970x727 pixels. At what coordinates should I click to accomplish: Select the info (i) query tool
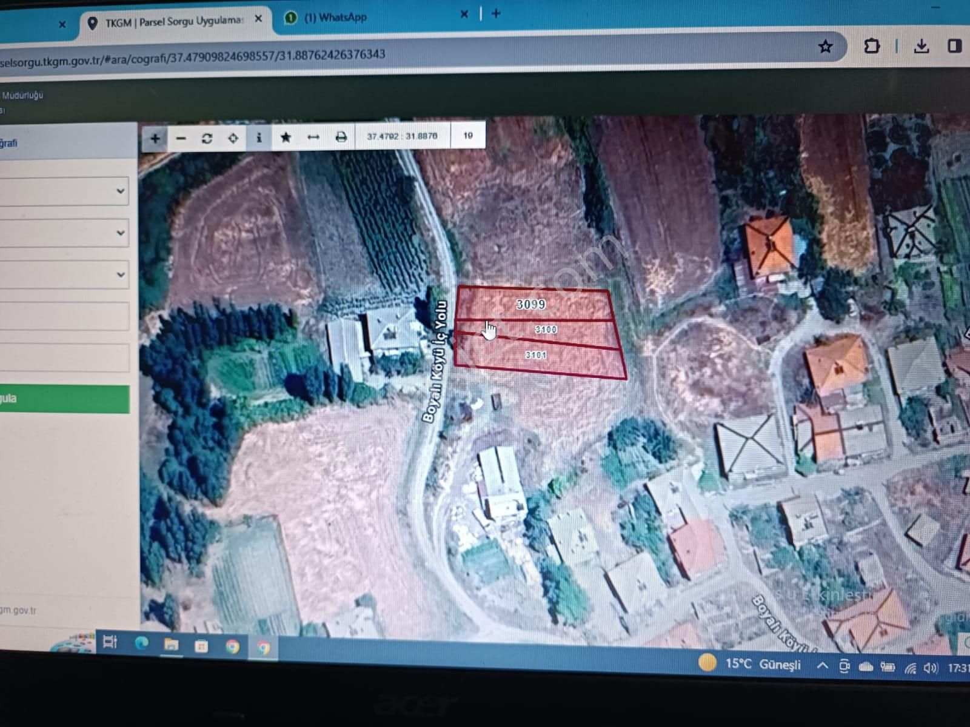coord(259,138)
